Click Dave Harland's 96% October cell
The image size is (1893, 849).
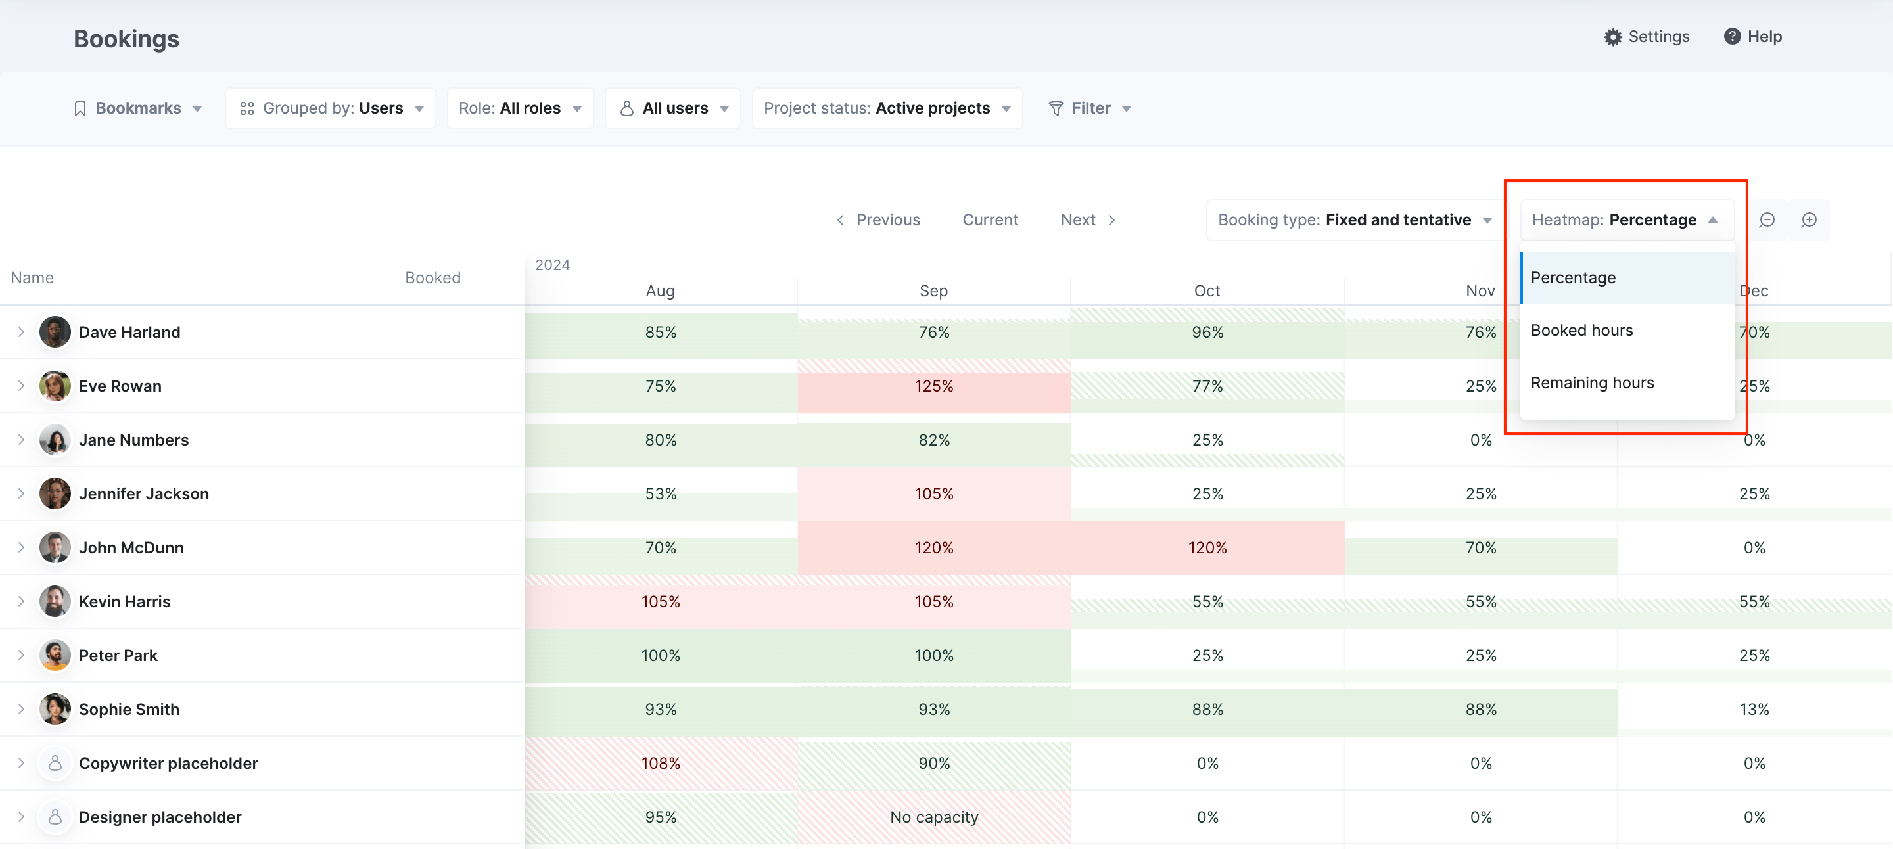click(x=1207, y=332)
